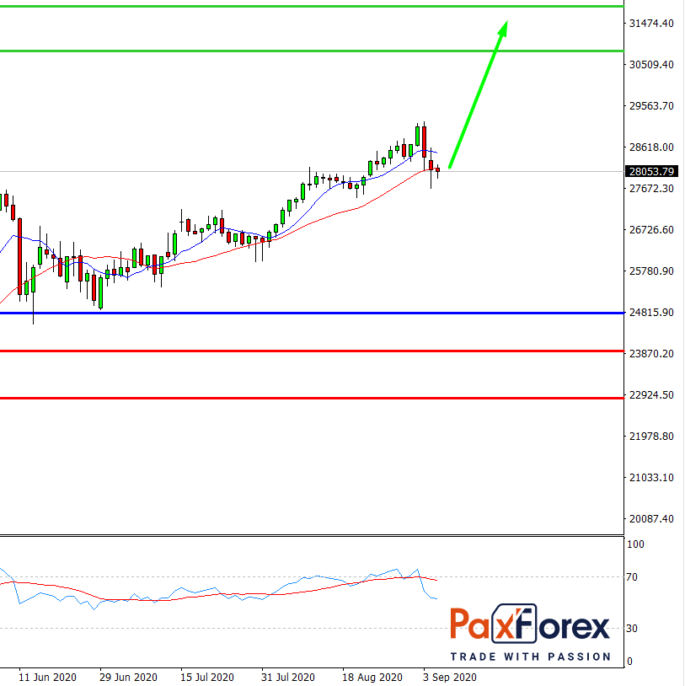This screenshot has height=686, width=685.
Task: Click the 18 Aug 2020 date label
Action: [372, 678]
